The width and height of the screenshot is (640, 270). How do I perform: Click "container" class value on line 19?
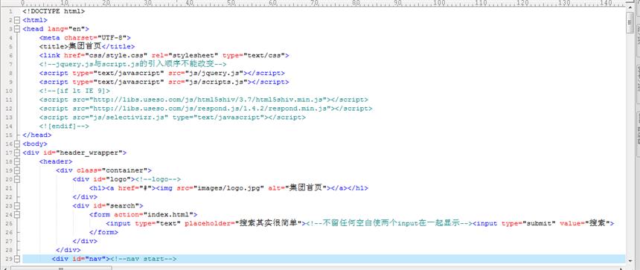point(124,170)
